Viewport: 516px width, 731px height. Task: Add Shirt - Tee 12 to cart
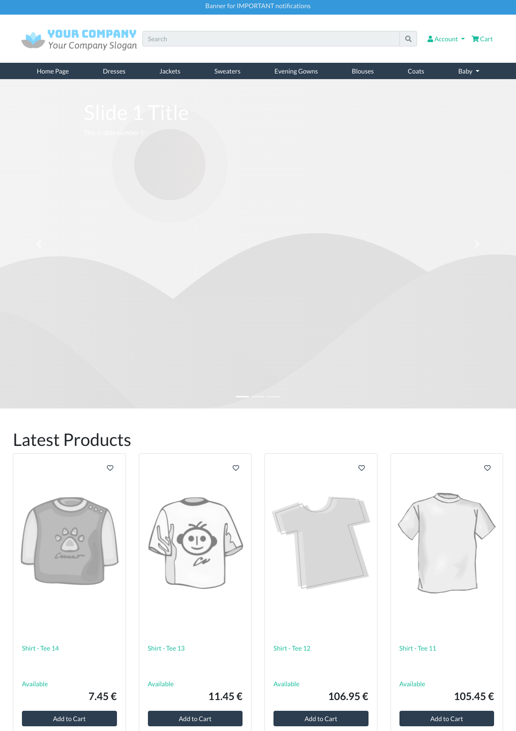[321, 719]
